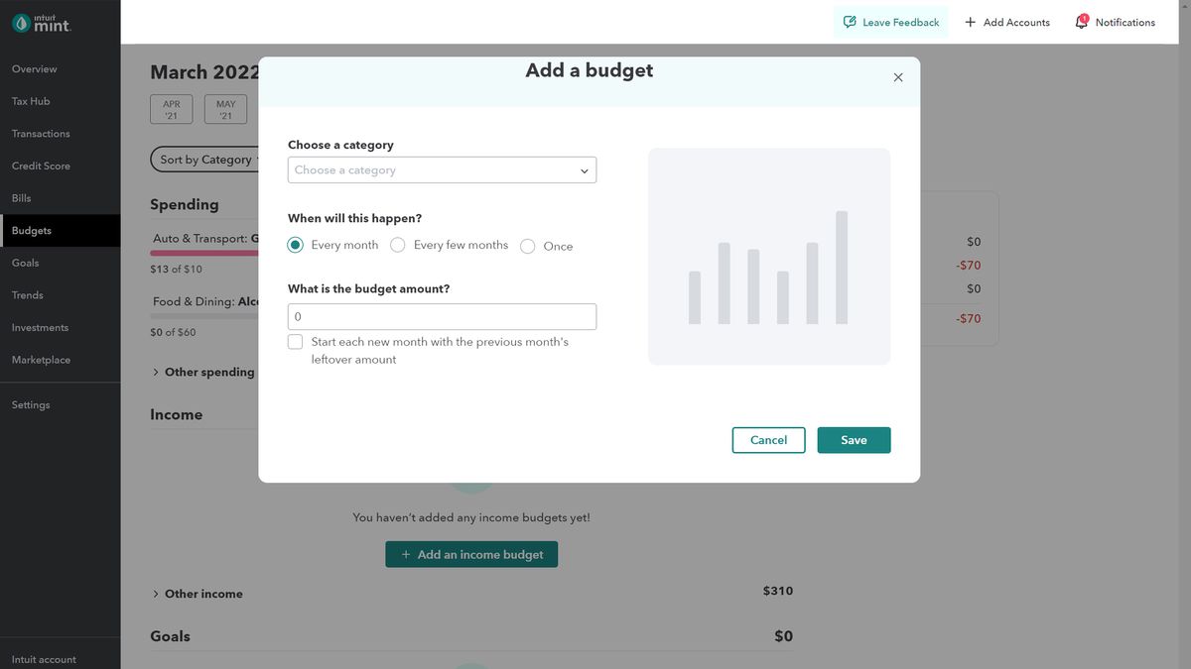
Task: Click the Mint logo
Action: click(42, 23)
